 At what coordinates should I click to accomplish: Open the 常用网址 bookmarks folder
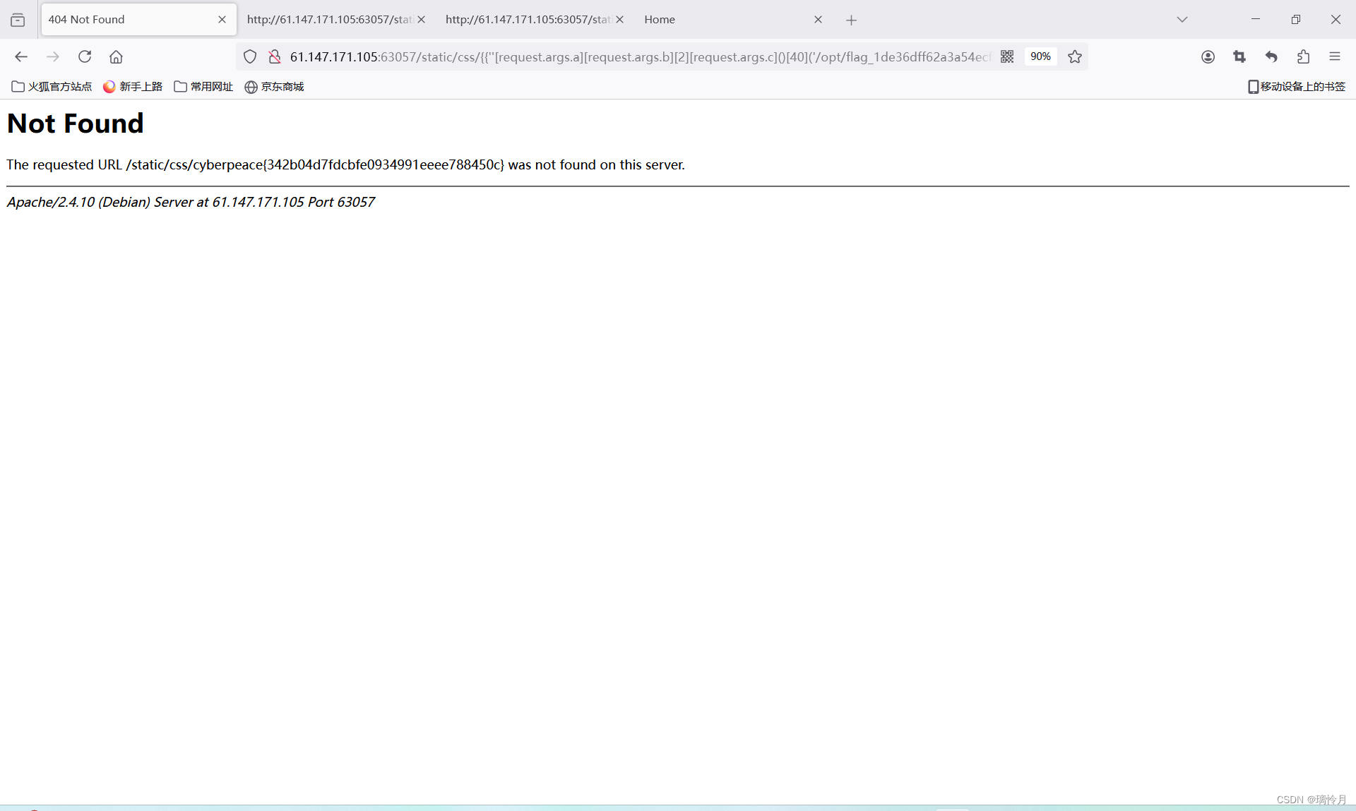(203, 86)
